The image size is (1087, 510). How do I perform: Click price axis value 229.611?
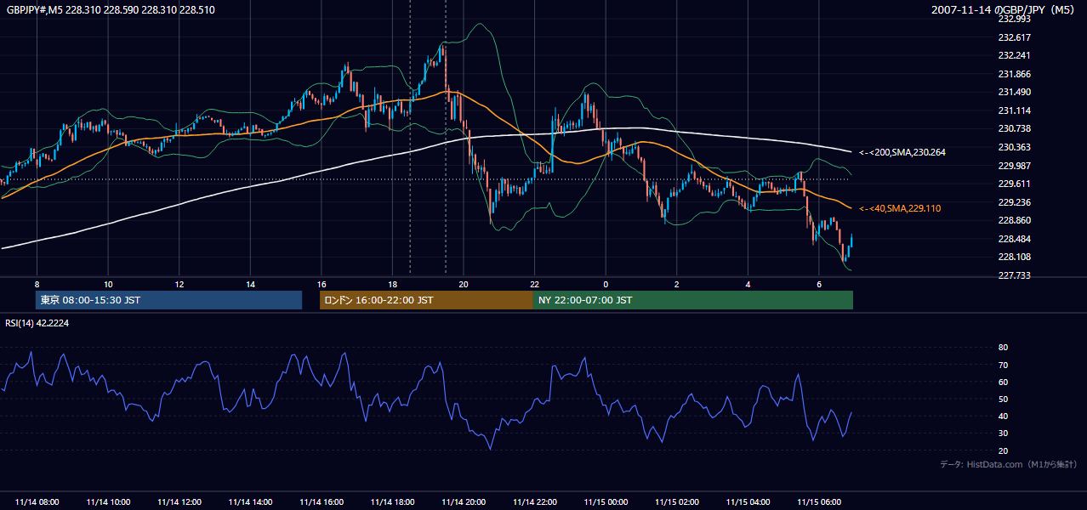1015,184
